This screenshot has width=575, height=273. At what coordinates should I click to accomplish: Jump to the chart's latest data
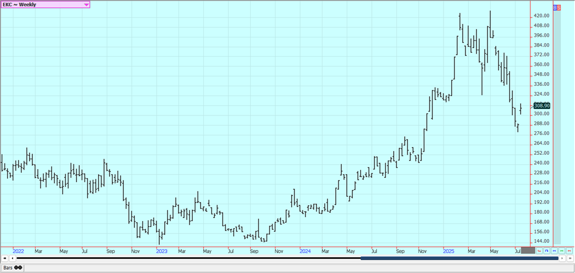(570, 258)
